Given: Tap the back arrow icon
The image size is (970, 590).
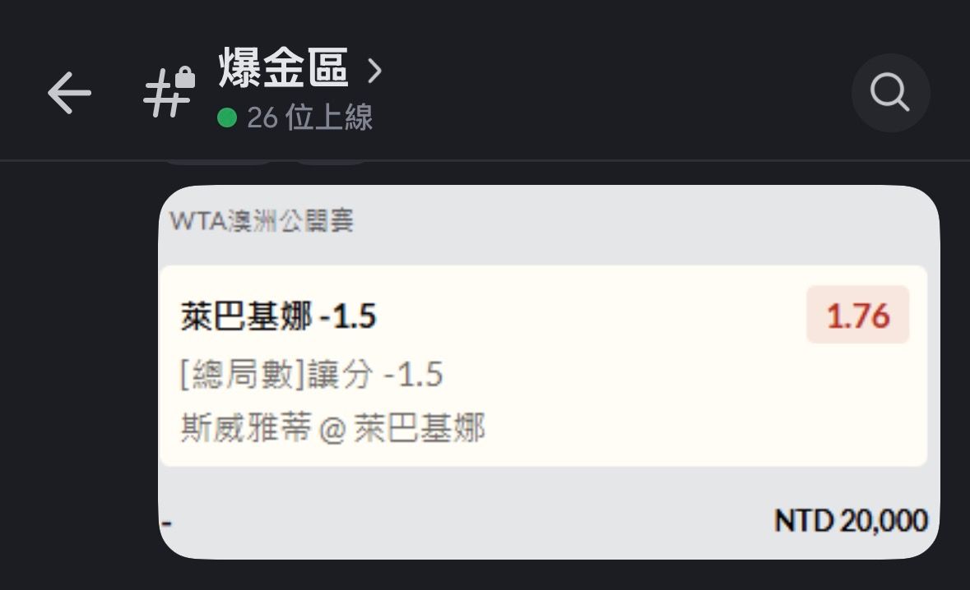Looking at the screenshot, I should [x=69, y=92].
